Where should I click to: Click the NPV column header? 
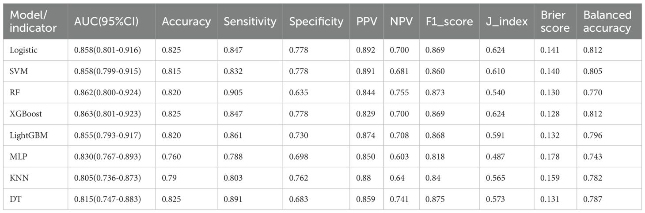[400, 22]
